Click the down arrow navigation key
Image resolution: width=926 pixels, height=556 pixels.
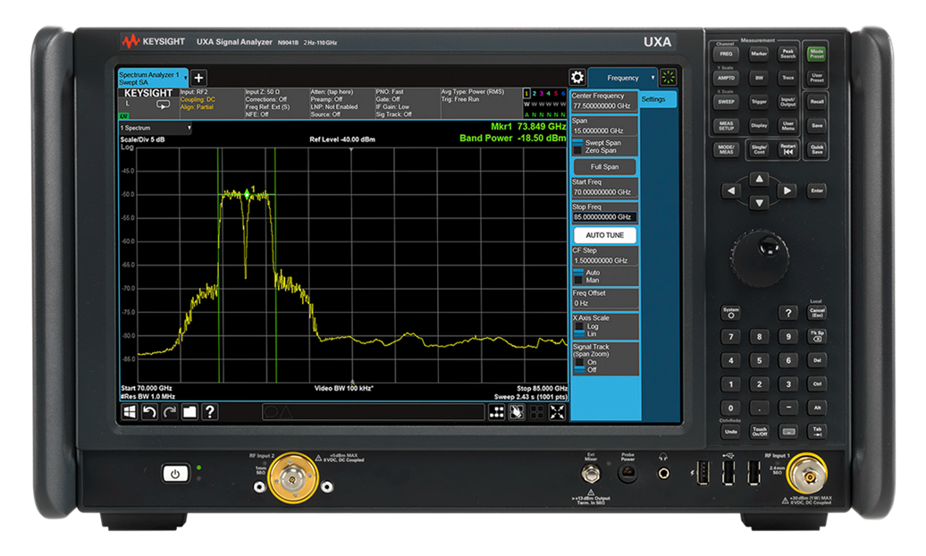(759, 203)
